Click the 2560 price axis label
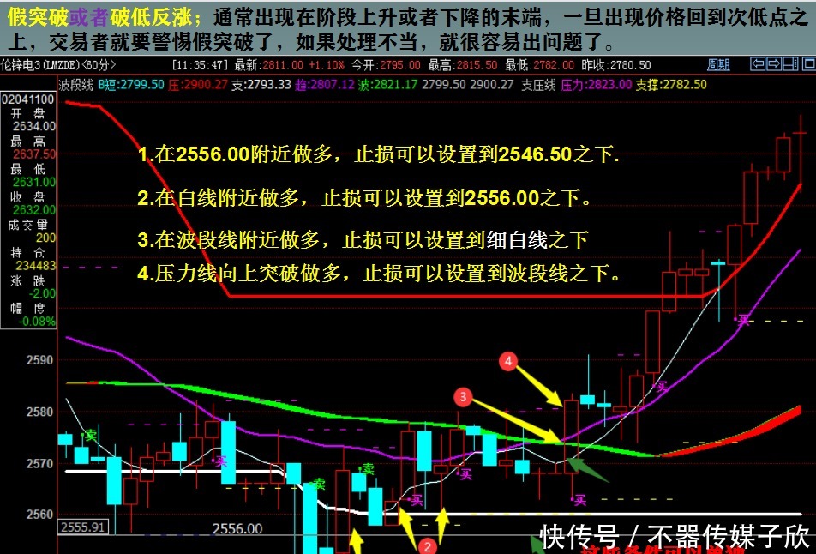 pos(40,515)
